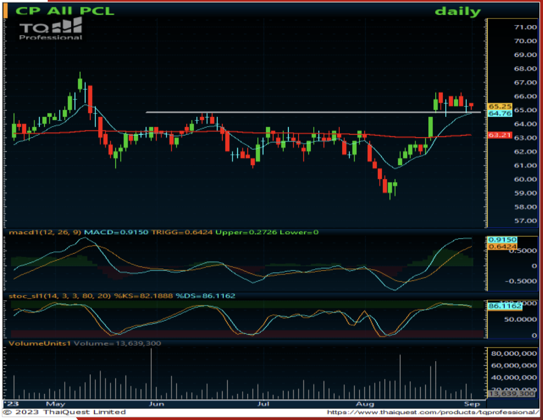Open the thaiquest.com tqprofessional URL
Viewport: 543px width, 420px height.
point(433,412)
